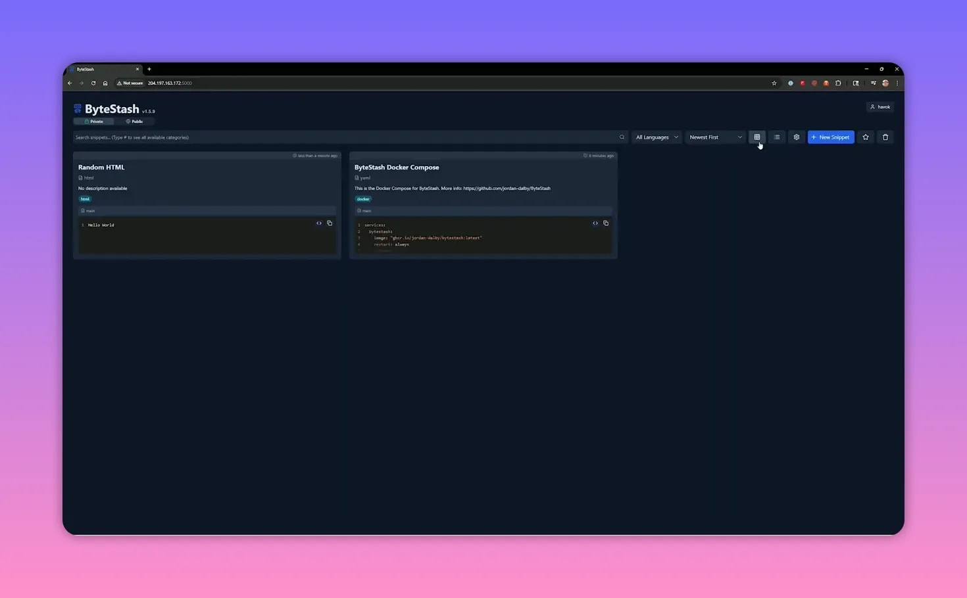
Task: Copy the Docker Compose snippet code
Action: tap(606, 223)
